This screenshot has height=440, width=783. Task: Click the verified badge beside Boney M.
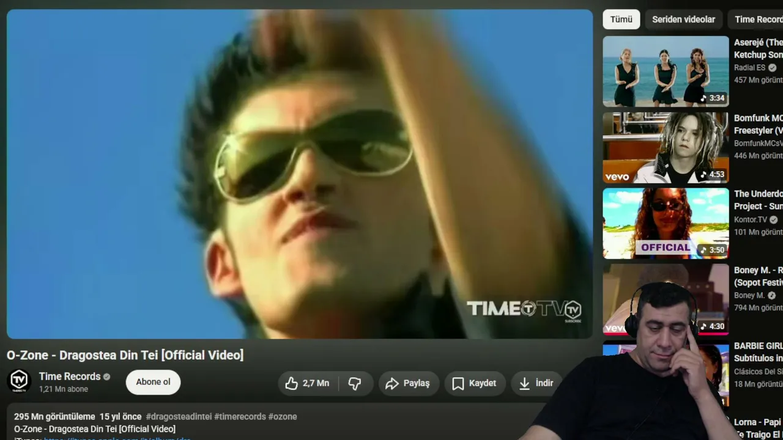click(772, 295)
